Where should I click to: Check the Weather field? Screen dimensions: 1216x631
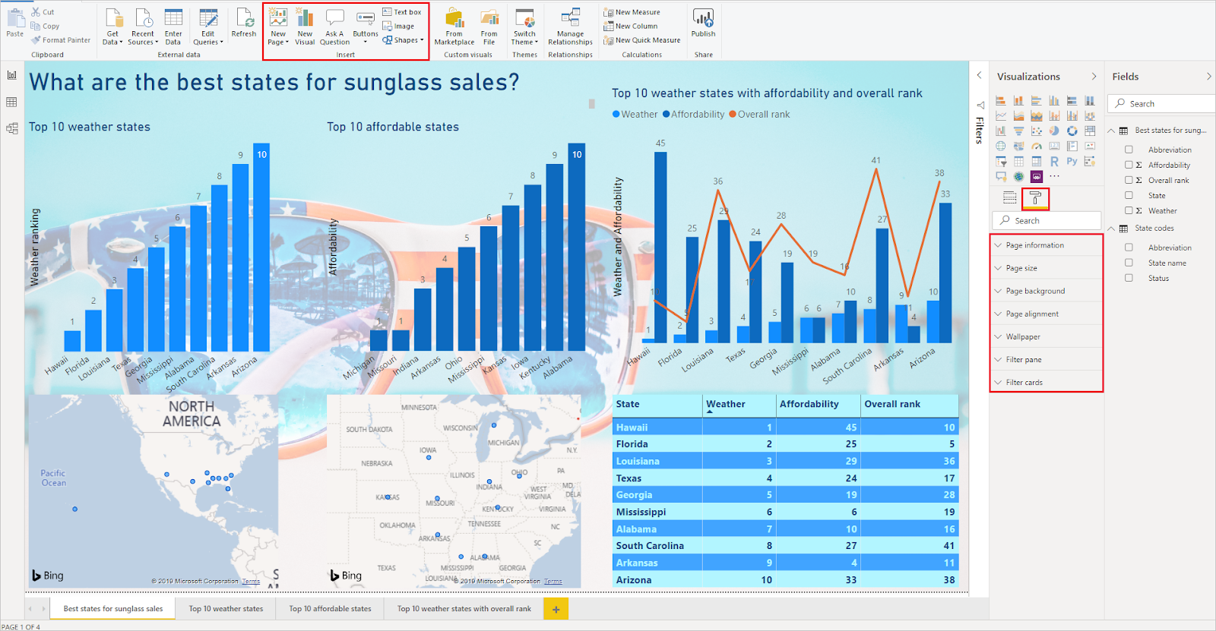[1129, 210]
